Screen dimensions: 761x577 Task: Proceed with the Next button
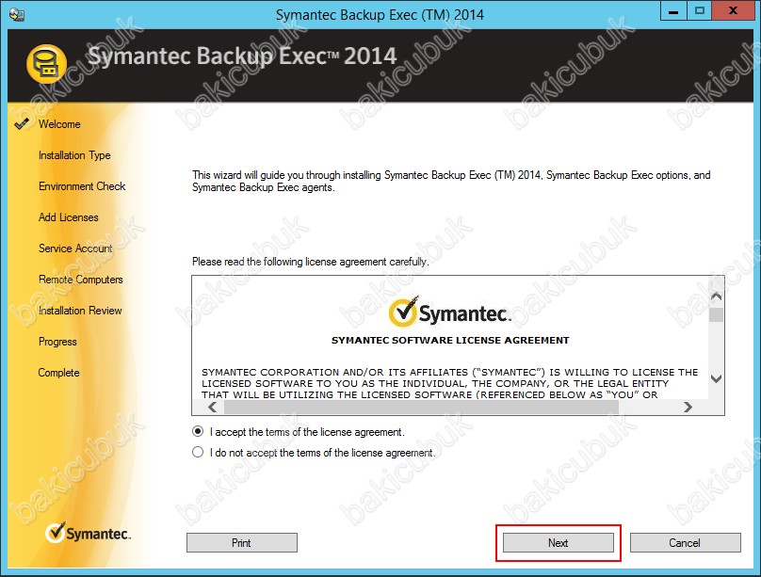[x=559, y=542]
